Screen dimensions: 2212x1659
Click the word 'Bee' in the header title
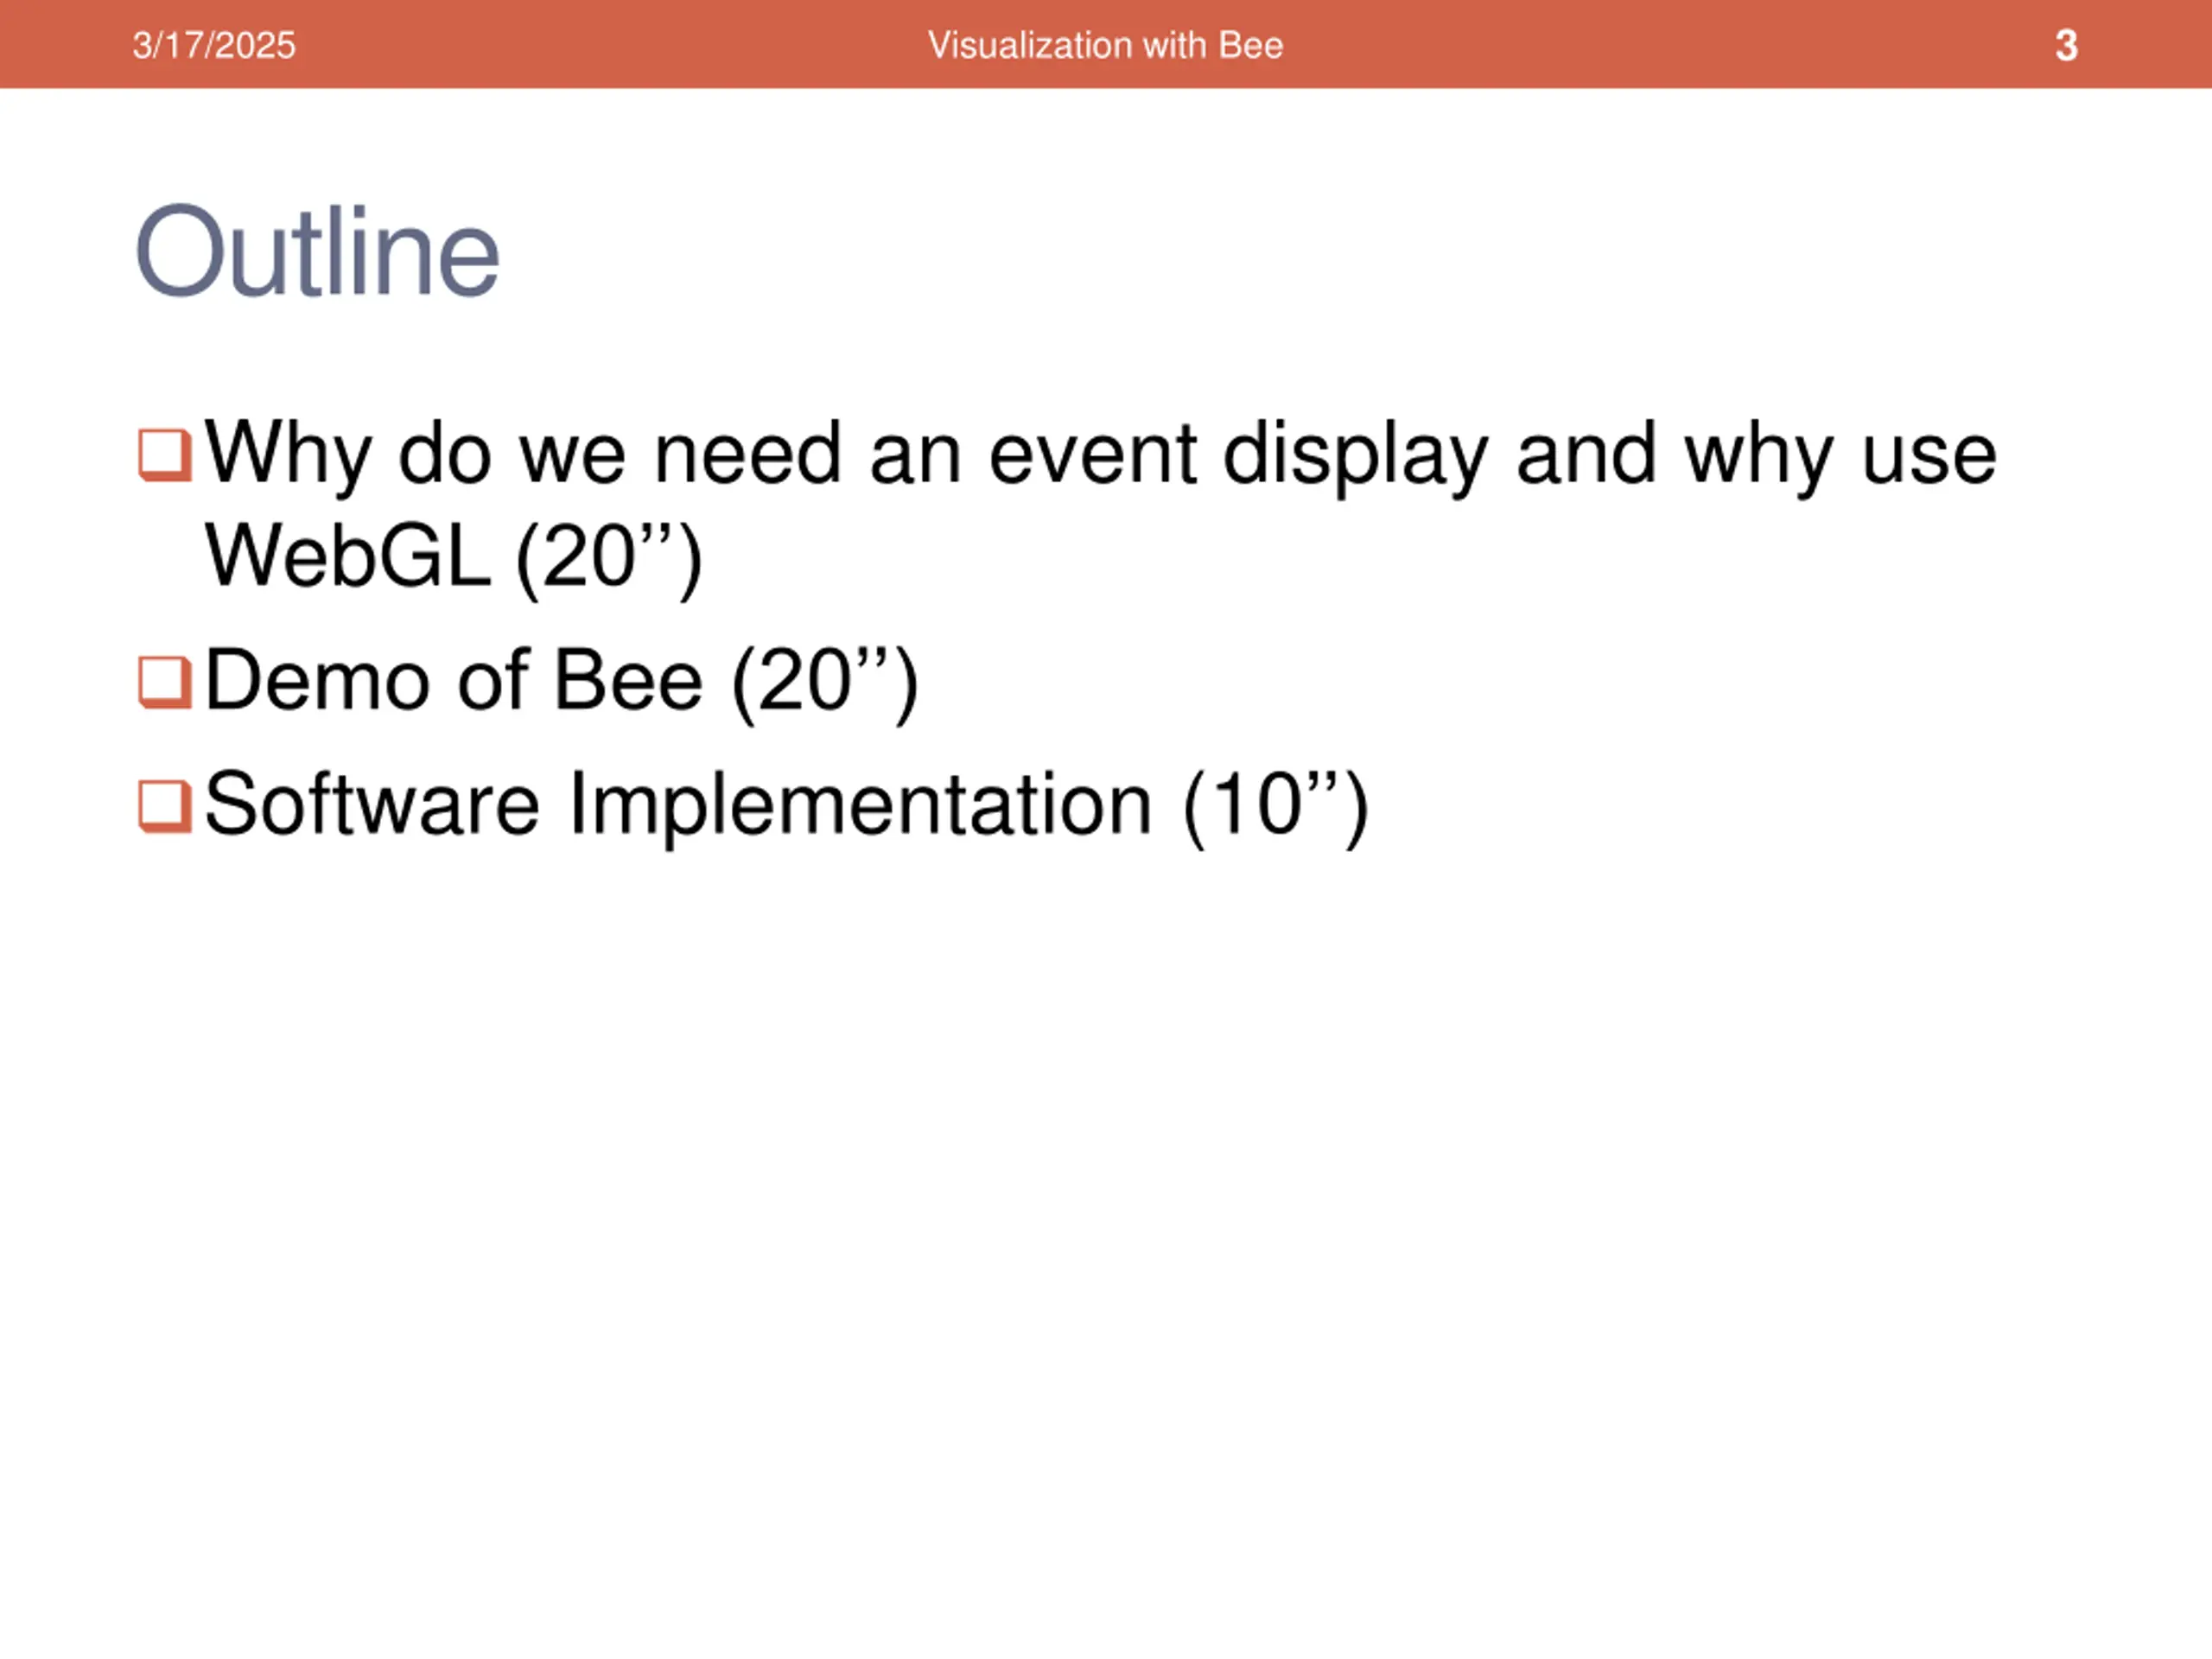click(x=1251, y=45)
